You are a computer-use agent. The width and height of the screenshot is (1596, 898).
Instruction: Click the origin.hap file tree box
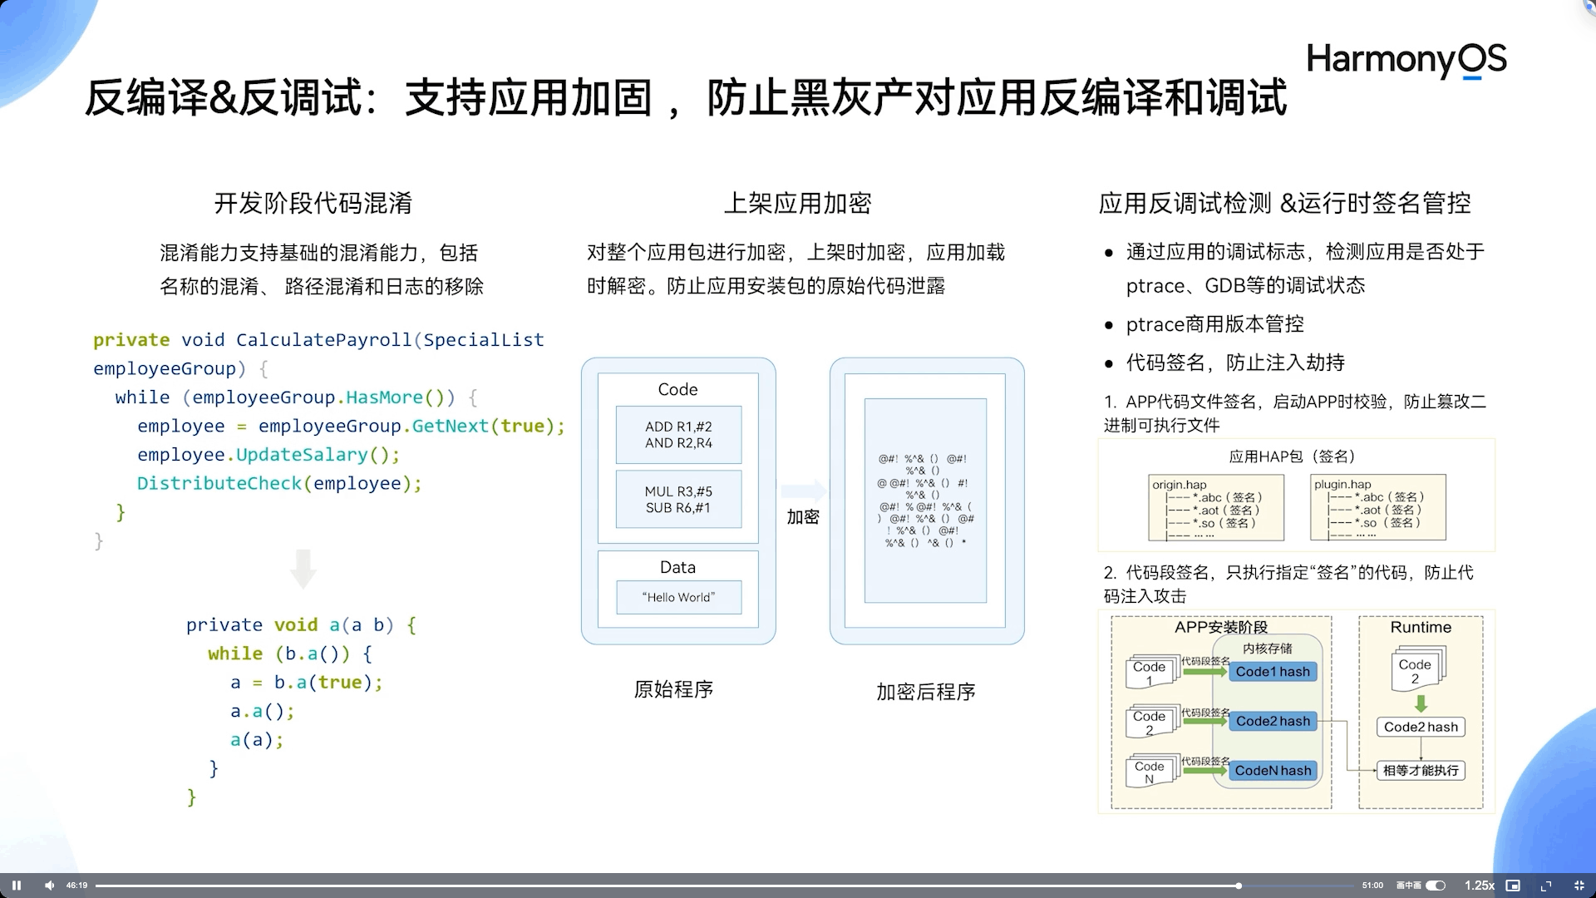1216,507
